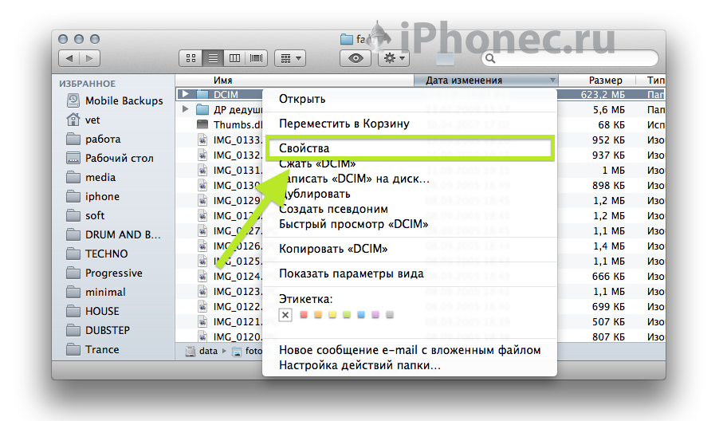Open the arrange-by dropdown in toolbar
Screen dimensions: 723x421
[x=289, y=58]
